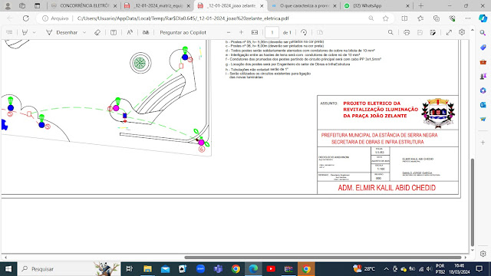Viewport: 491px width, 276px height.
Task: Rotate the PDF page
Action: coord(304,32)
